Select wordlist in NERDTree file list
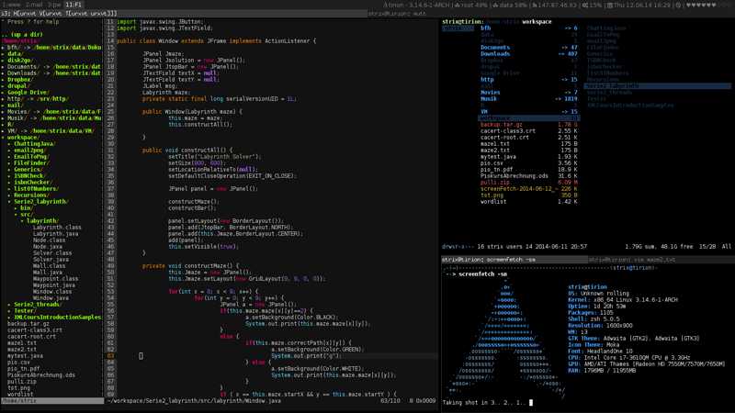The height and width of the screenshot is (413, 735). point(20,395)
